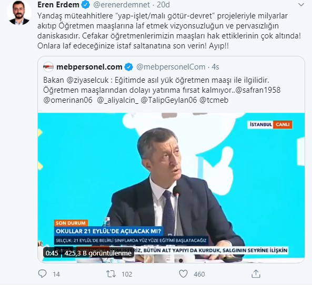Click the @mebpersonelCom handle
Image resolution: width=312 pixels, height=285 pixels.
[170, 67]
